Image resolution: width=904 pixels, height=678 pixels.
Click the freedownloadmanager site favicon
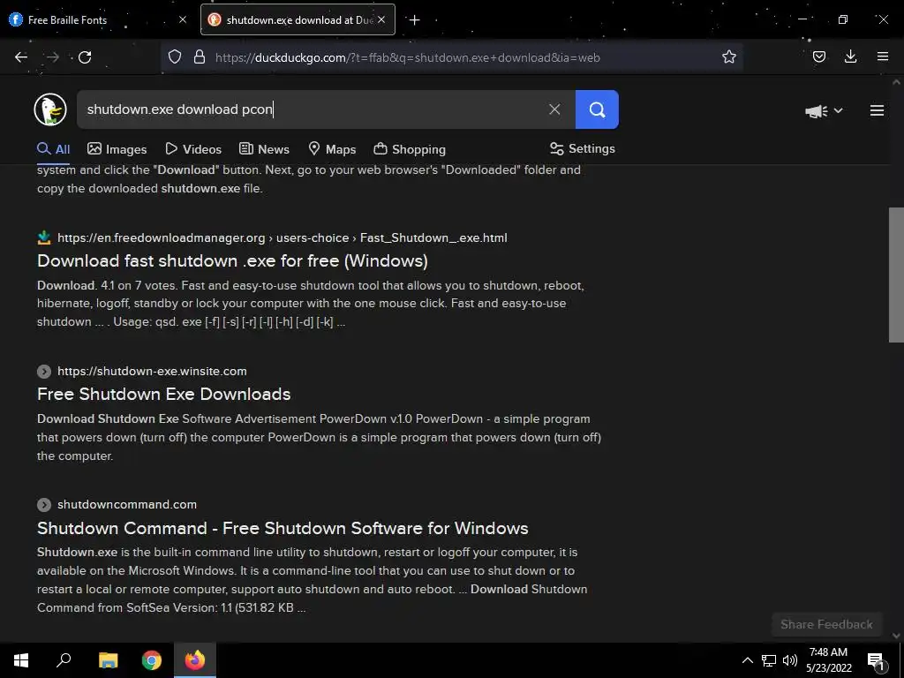coord(44,237)
